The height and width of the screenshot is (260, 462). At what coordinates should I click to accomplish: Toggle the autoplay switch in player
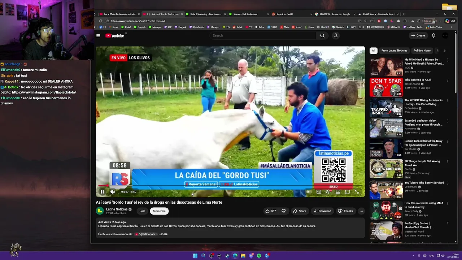click(x=309, y=192)
